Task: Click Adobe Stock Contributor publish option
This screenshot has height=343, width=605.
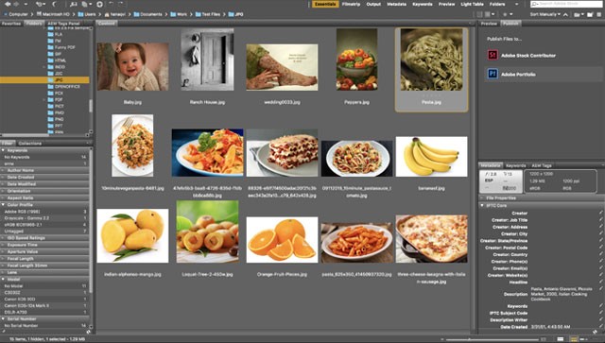Action: pyautogui.click(x=544, y=55)
